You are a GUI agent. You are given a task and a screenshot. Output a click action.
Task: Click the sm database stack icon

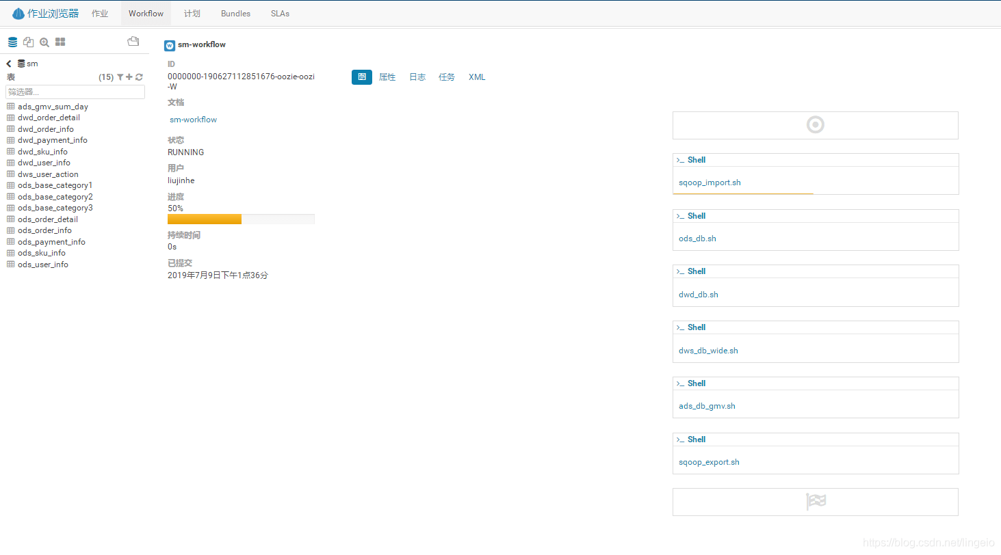(21, 64)
